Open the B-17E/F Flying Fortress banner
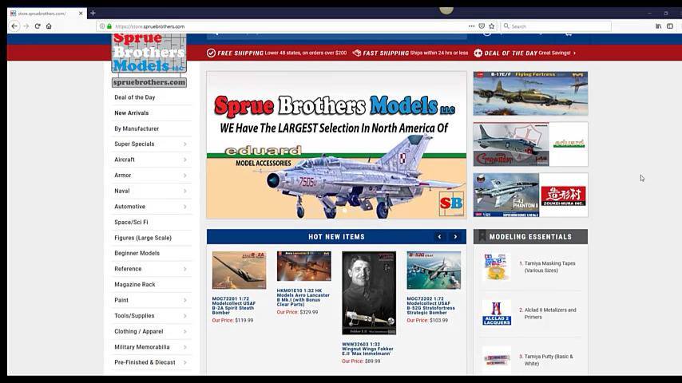 530,93
